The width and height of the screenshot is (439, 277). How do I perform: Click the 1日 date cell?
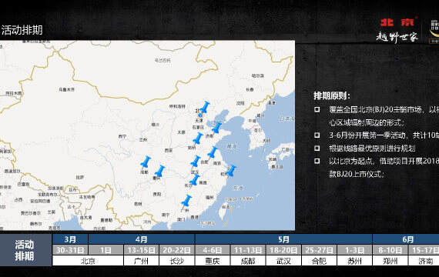(x=106, y=250)
